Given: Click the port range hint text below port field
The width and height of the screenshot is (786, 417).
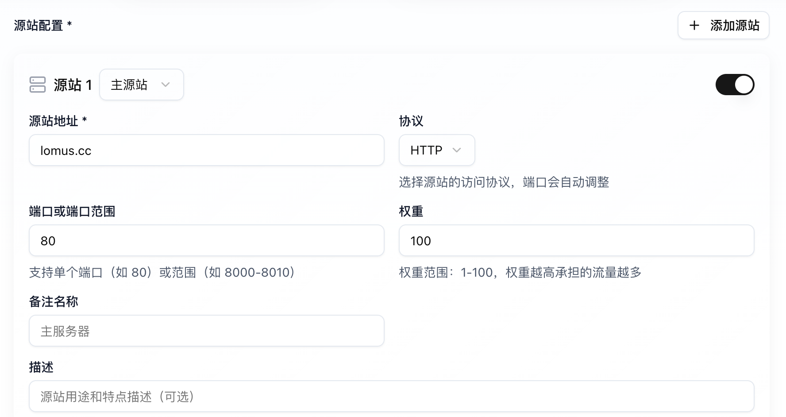Looking at the screenshot, I should [x=162, y=272].
